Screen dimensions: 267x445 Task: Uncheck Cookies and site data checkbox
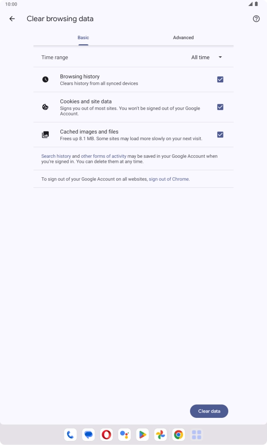[220, 107]
